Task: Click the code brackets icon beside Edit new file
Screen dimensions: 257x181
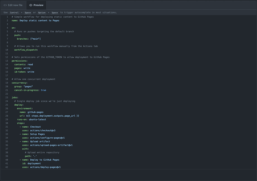Action: 5,5
